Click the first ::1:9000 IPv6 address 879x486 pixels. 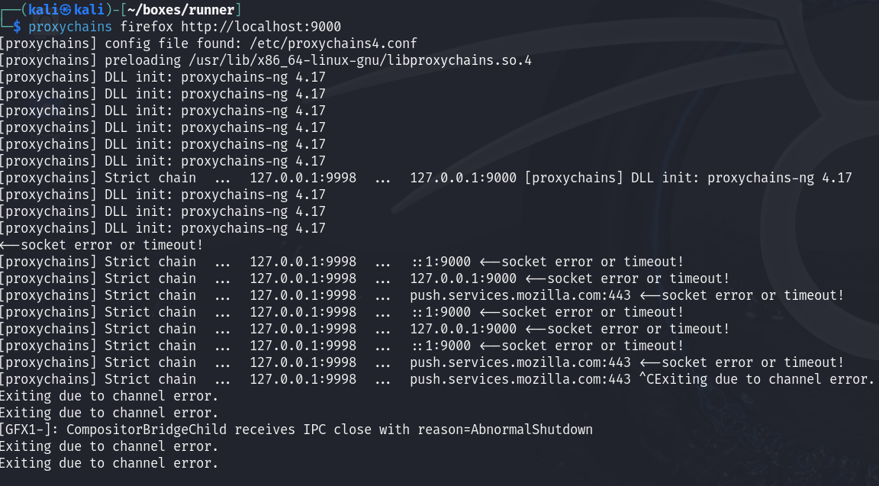[440, 262]
